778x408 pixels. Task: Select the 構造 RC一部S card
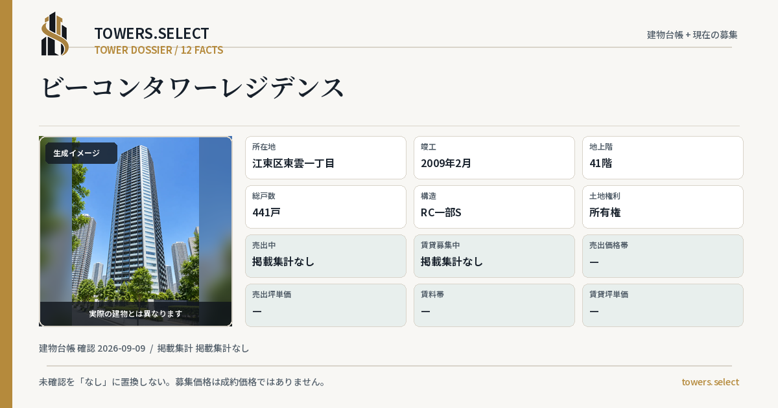494,207
